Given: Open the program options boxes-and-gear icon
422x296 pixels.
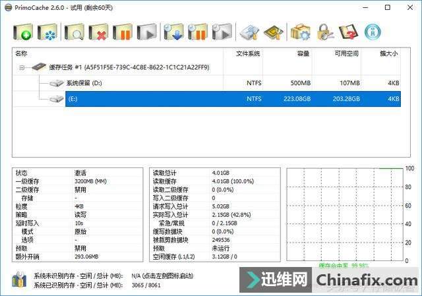Looking at the screenshot, I should [x=301, y=32].
